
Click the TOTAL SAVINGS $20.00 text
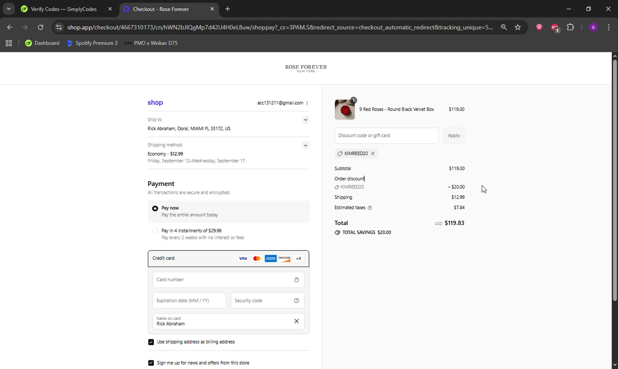tap(367, 233)
